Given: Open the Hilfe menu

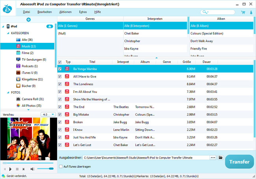Looking at the screenshot, I should 97,12.
